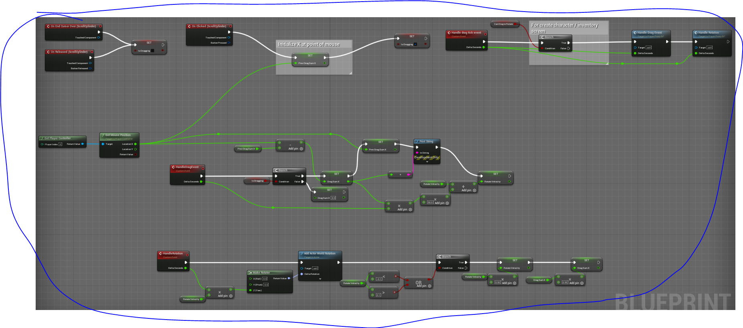Image resolution: width=743 pixels, height=328 pixels.
Task: Click the Drag Sum X 0.0 input field
Action: (x=333, y=198)
